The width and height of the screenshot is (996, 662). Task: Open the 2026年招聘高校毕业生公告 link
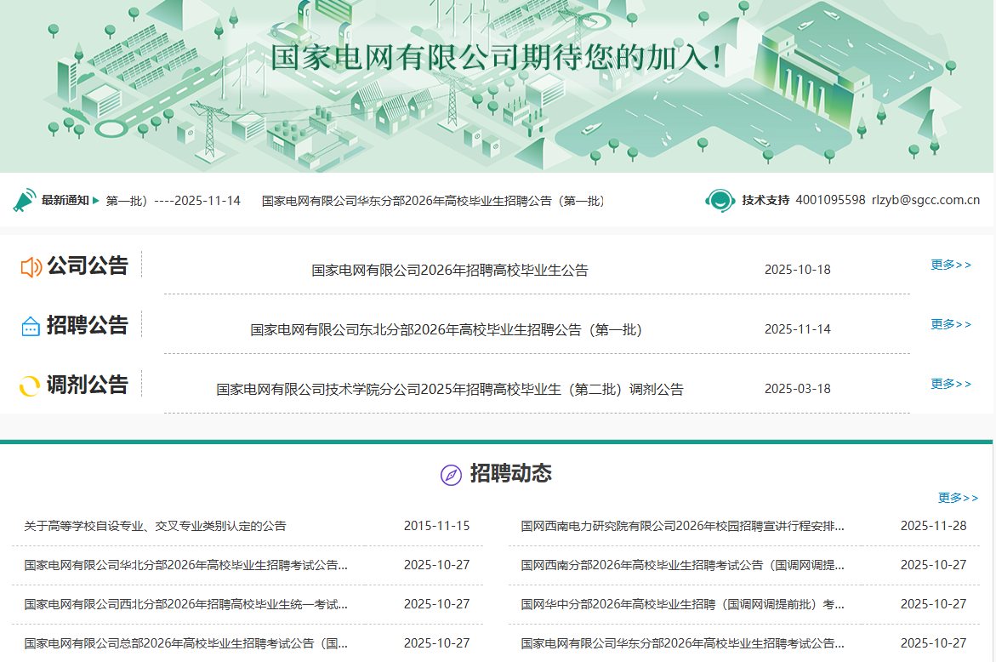[x=449, y=271]
